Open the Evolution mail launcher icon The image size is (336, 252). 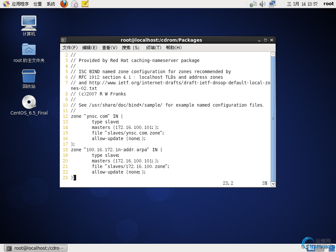(x=74, y=4)
